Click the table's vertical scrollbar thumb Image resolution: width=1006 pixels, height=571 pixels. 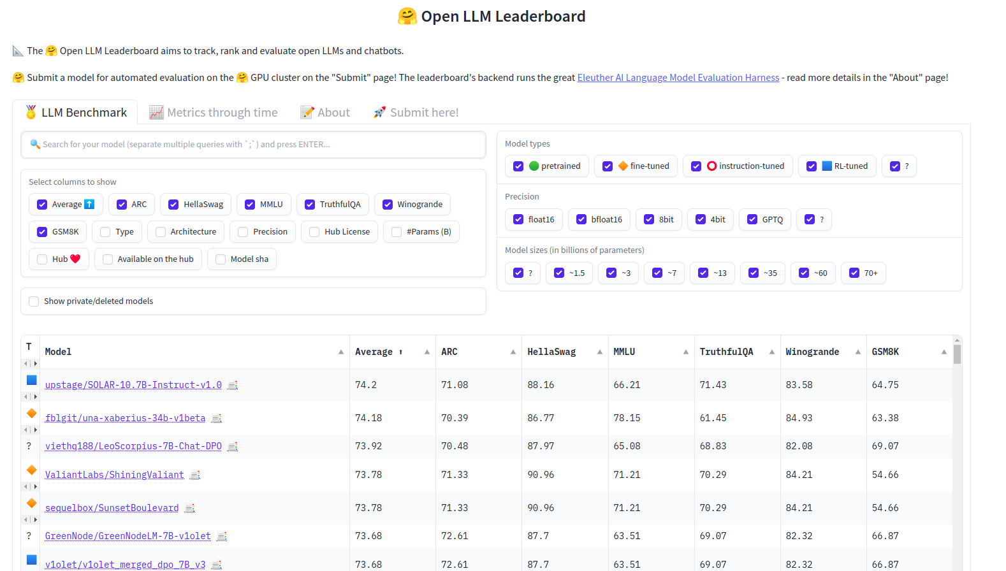pos(957,354)
